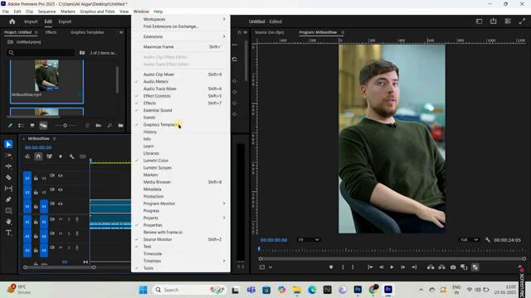Open Program Monitor settings wrench
The width and height of the screenshot is (531, 298).
pyautogui.click(x=487, y=239)
